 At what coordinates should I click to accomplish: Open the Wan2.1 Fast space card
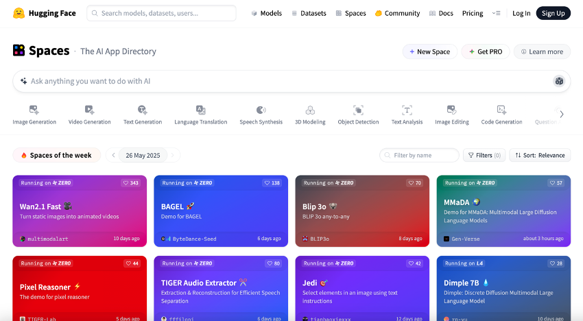pos(80,211)
